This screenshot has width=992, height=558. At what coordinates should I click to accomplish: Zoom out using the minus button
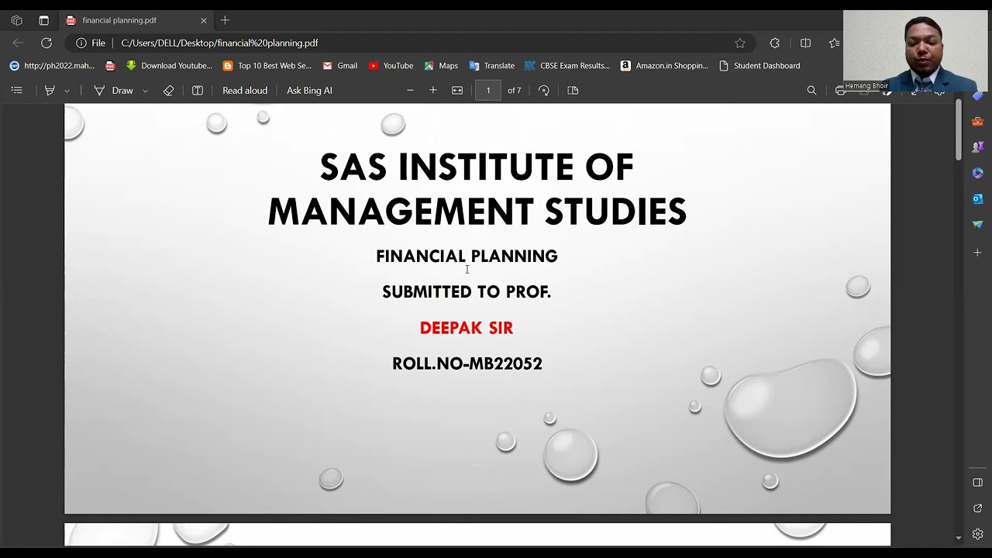coord(410,91)
